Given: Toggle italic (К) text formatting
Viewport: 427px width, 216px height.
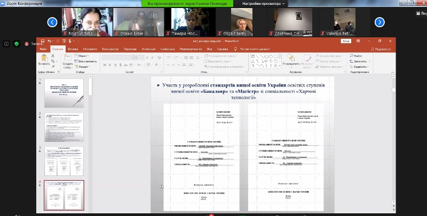Looking at the screenshot, I should coord(109,66).
